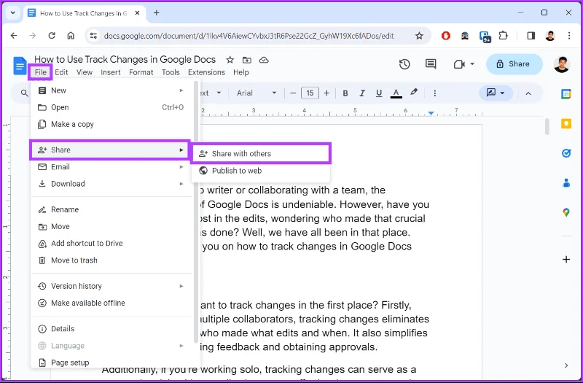Image resolution: width=583 pixels, height=383 pixels.
Task: Click the get add-ons plus icon
Action: click(x=566, y=260)
